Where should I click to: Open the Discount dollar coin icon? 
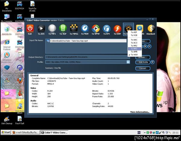coord(151,28)
